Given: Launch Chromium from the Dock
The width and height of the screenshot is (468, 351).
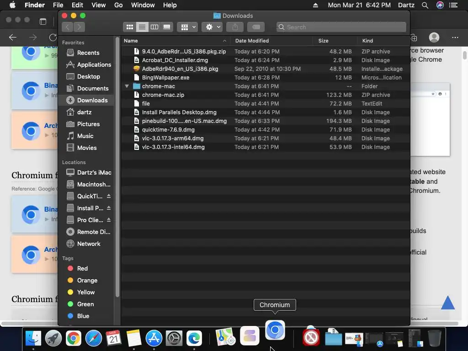Looking at the screenshot, I should click(x=275, y=330).
